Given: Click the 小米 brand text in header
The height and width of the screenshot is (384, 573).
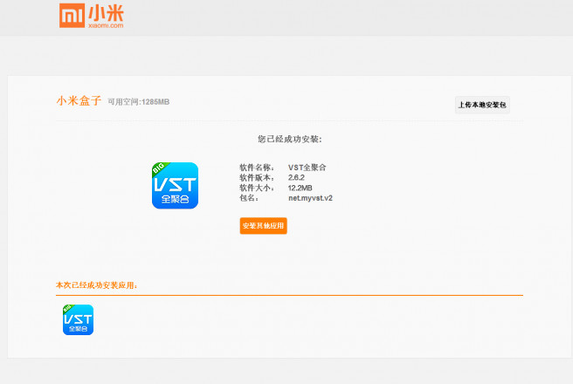Looking at the screenshot, I should pyautogui.click(x=106, y=13).
